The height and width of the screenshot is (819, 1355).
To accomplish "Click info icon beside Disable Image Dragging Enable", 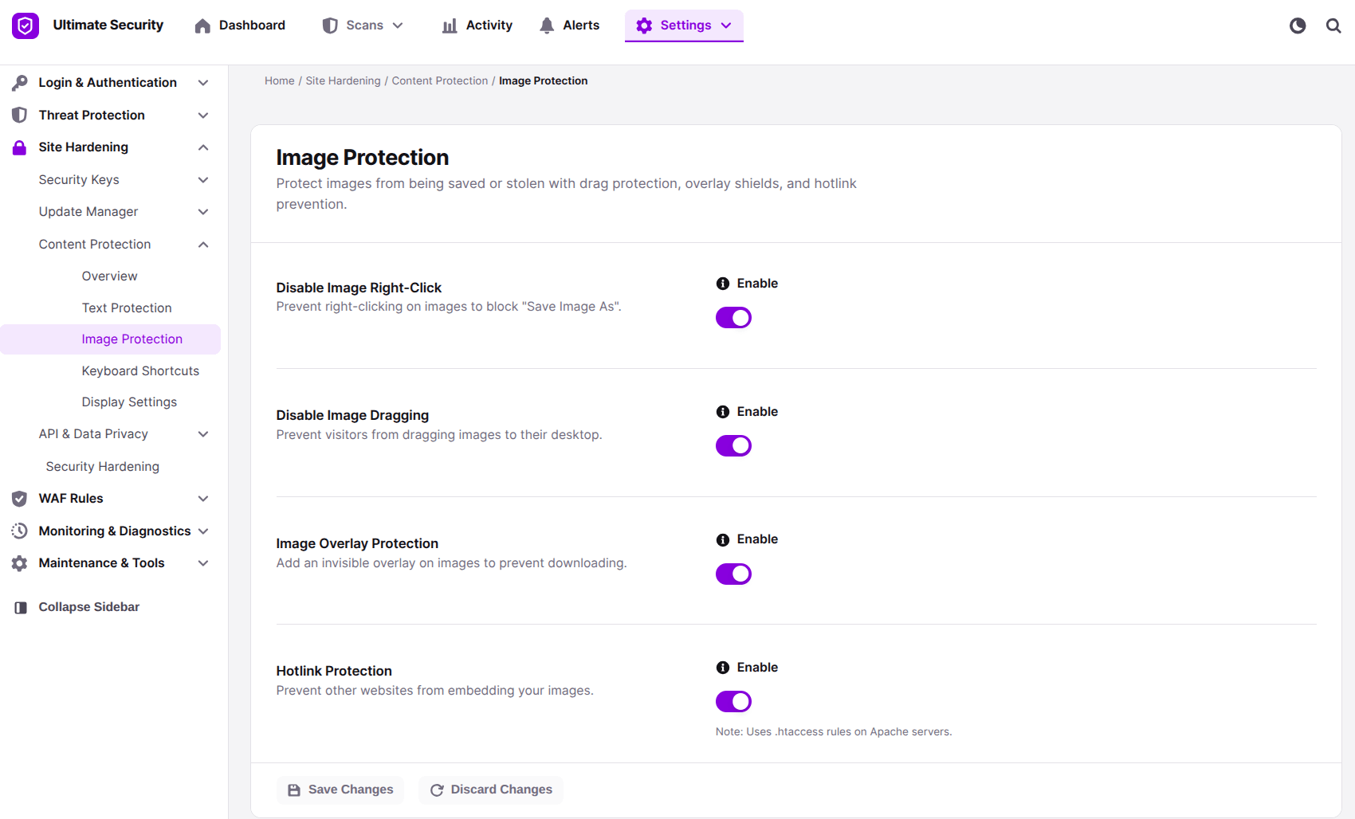I will (x=723, y=412).
